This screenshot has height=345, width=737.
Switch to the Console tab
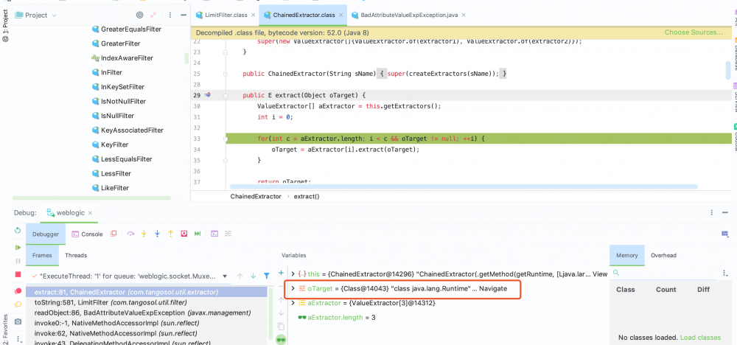[x=87, y=234]
